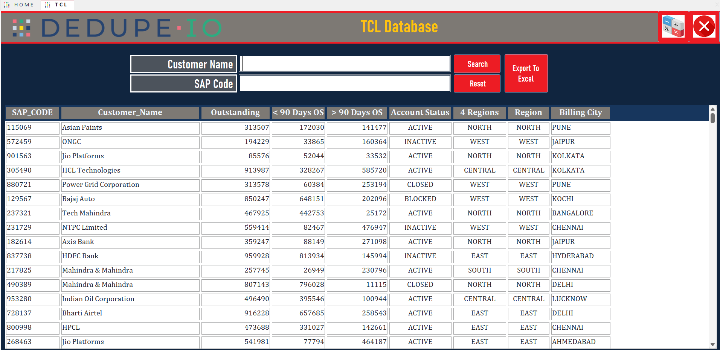Click the Billing City column header

pos(580,112)
